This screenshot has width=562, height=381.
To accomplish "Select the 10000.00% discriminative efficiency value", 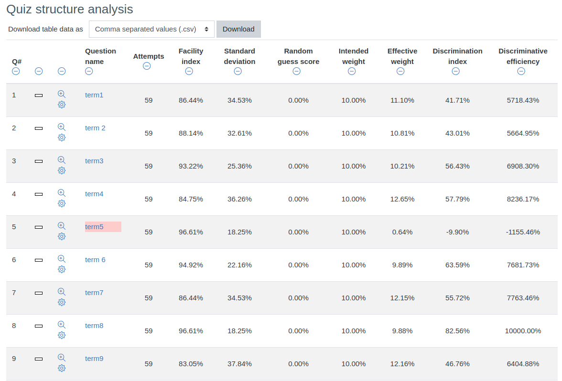I will click(x=523, y=331).
